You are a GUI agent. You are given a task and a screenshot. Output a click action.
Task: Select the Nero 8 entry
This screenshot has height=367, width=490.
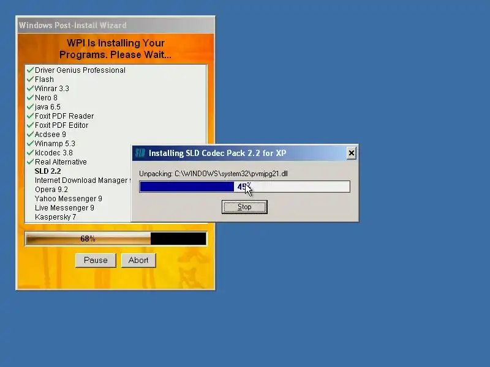click(46, 98)
